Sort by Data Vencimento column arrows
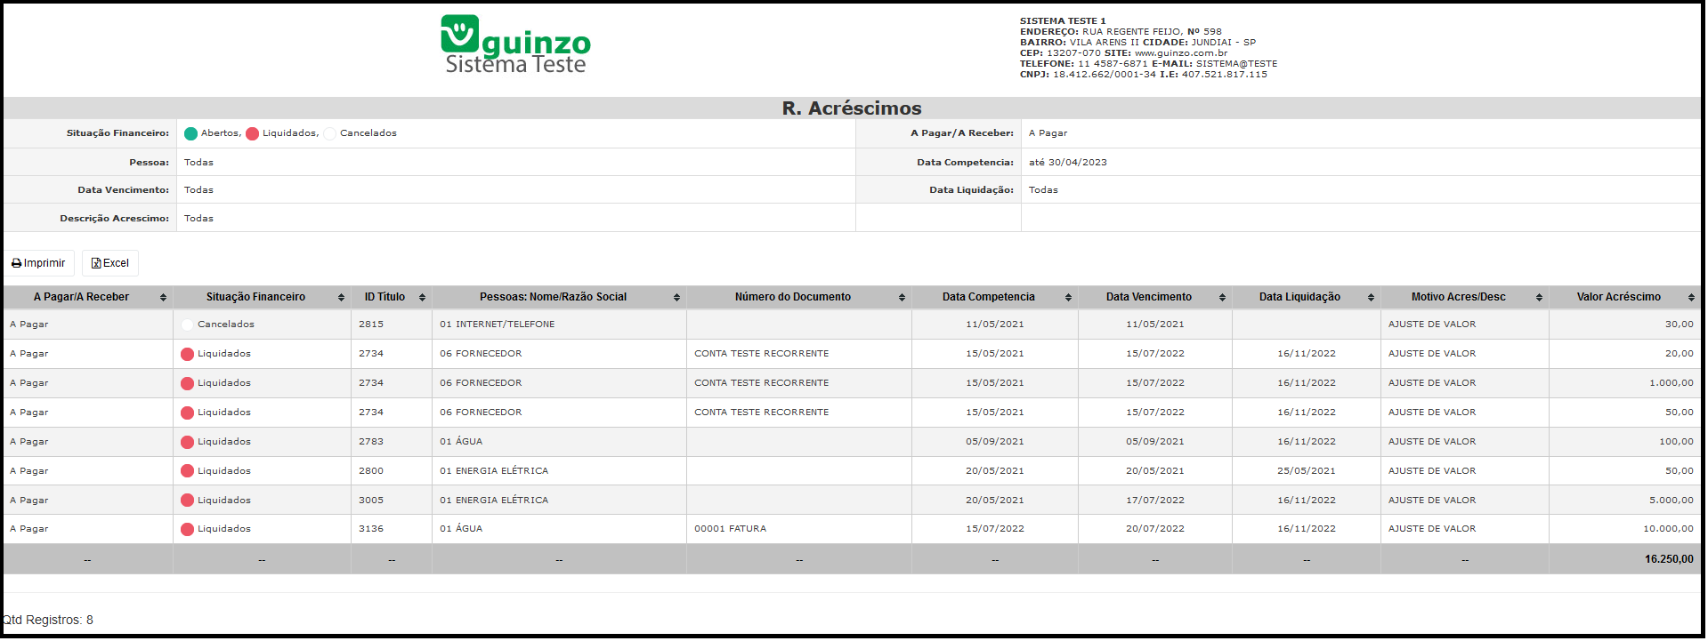Image resolution: width=1708 pixels, height=641 pixels. tap(1222, 298)
